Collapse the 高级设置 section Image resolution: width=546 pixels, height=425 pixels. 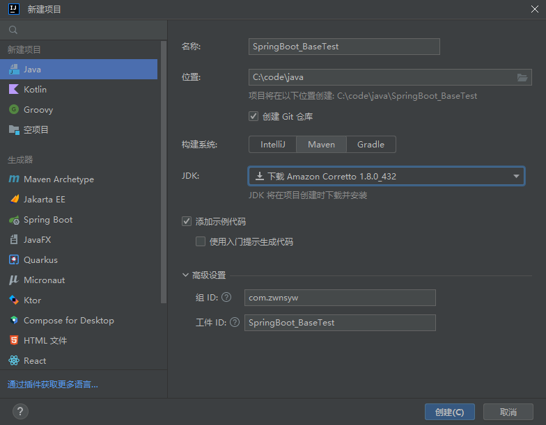click(x=185, y=275)
